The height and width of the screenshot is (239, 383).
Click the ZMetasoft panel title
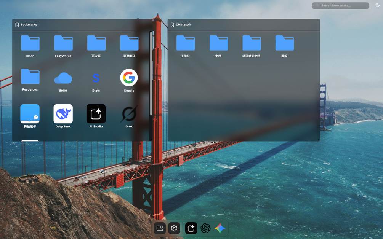183,25
